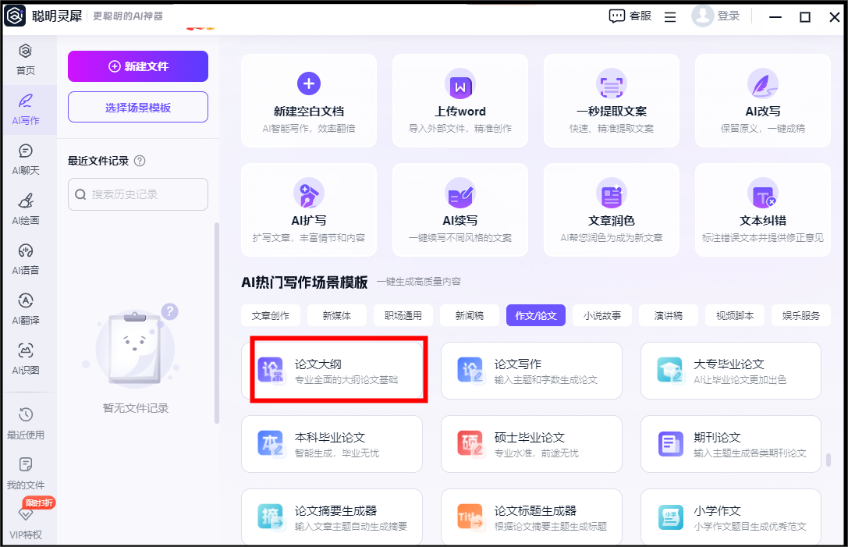This screenshot has width=848, height=547.
Task: Open the AI翻译 translation tool
Action: (x=26, y=308)
